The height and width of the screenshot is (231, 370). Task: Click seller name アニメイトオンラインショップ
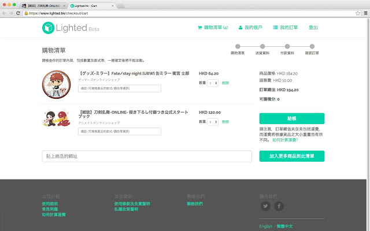coord(99,123)
